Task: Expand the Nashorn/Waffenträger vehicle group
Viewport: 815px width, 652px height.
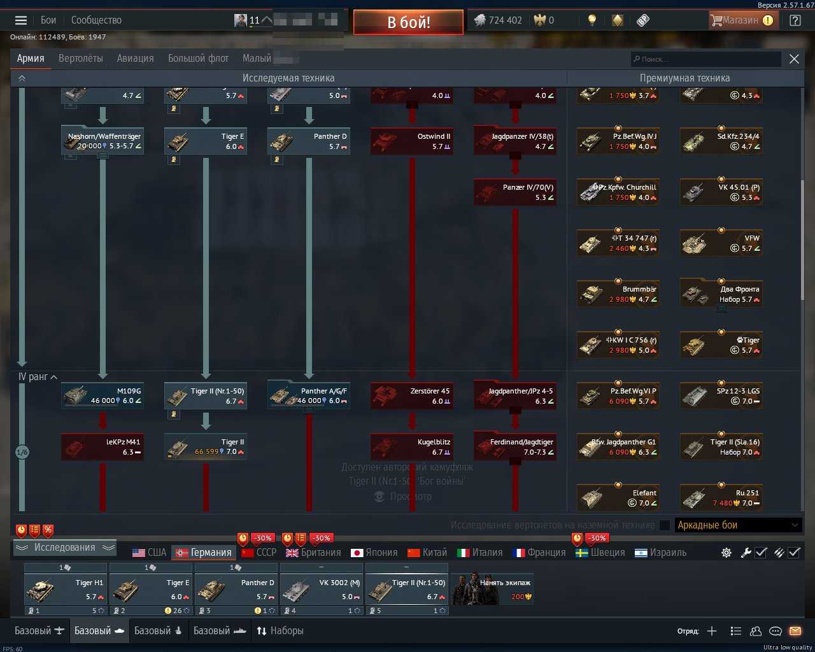Action: (103, 155)
